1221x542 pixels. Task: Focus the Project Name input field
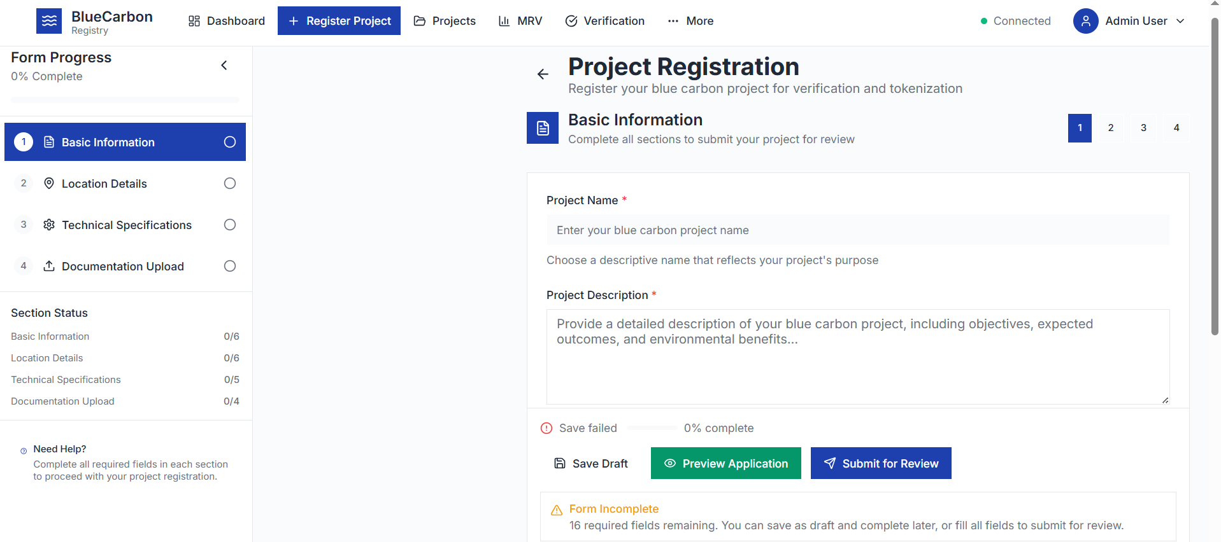click(x=857, y=230)
